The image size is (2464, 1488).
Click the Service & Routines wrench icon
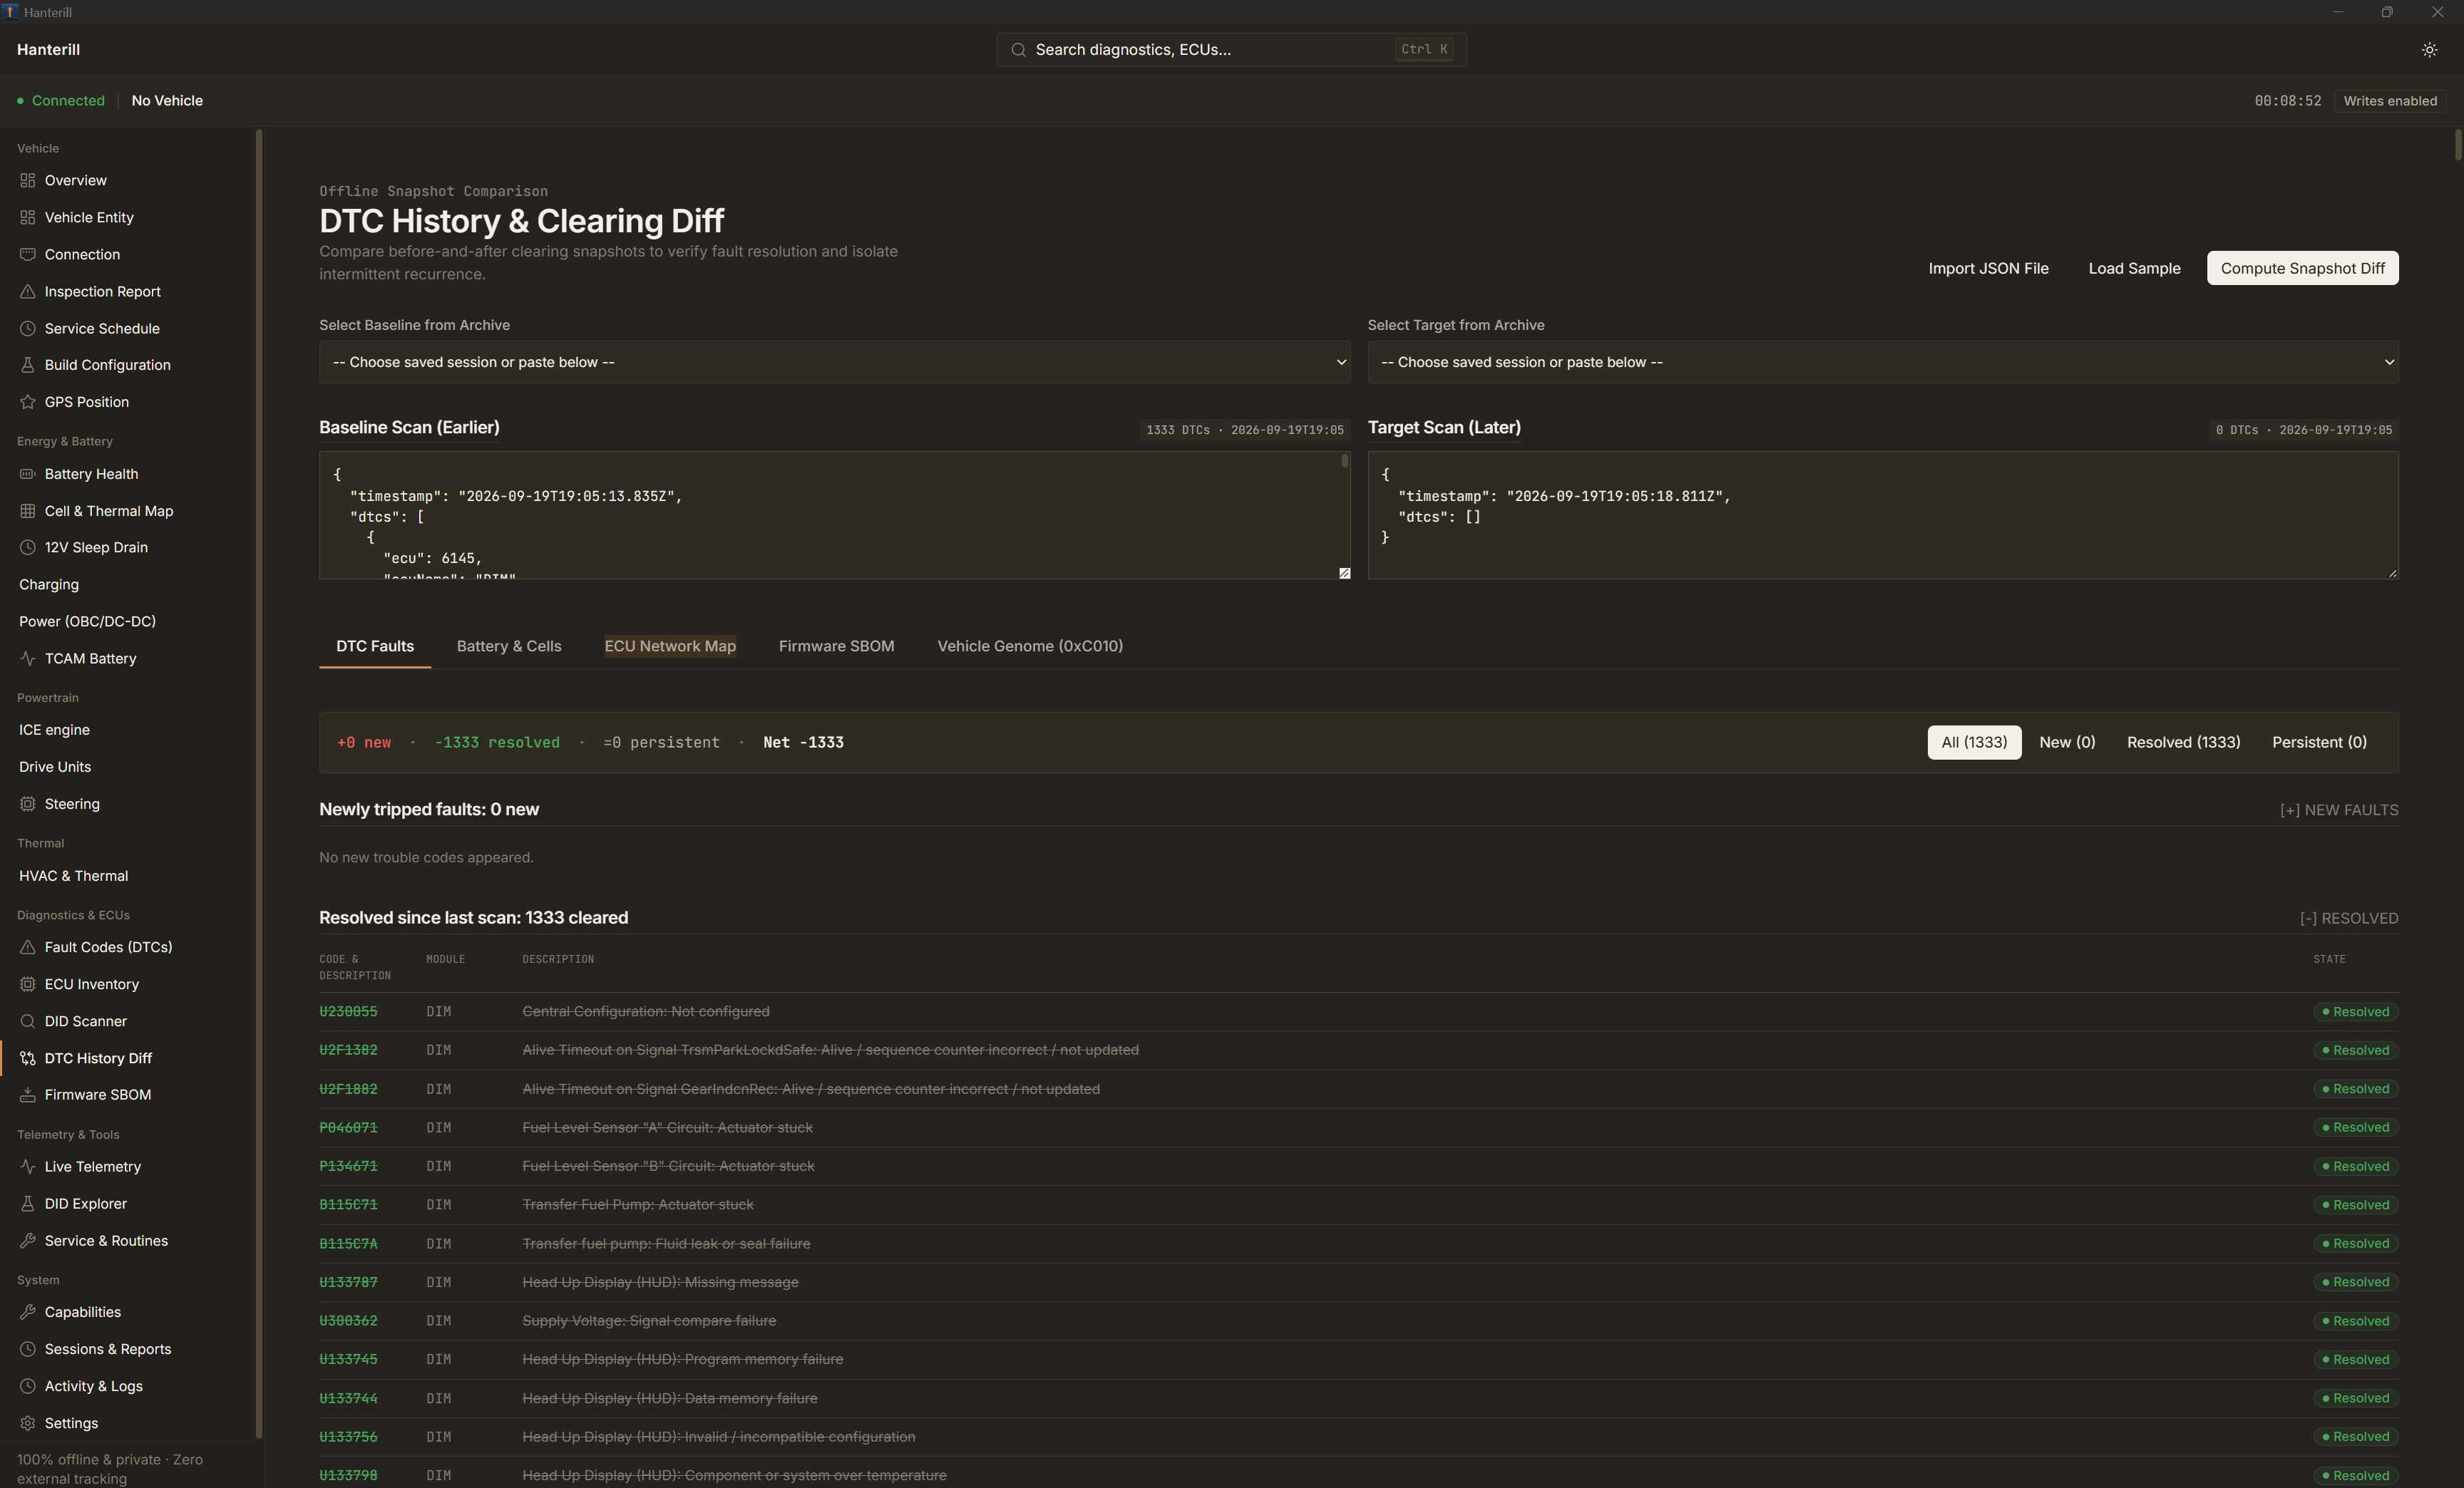pos(28,1241)
